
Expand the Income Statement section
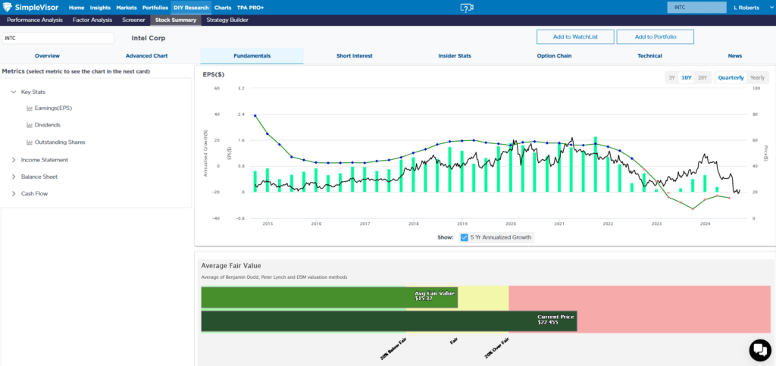pyautogui.click(x=14, y=160)
